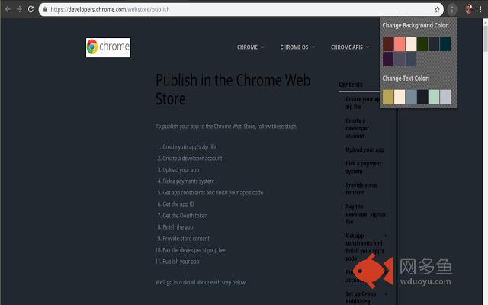Click the browser forward arrow
Screen dimensions: 488x305
(x=19, y=9)
